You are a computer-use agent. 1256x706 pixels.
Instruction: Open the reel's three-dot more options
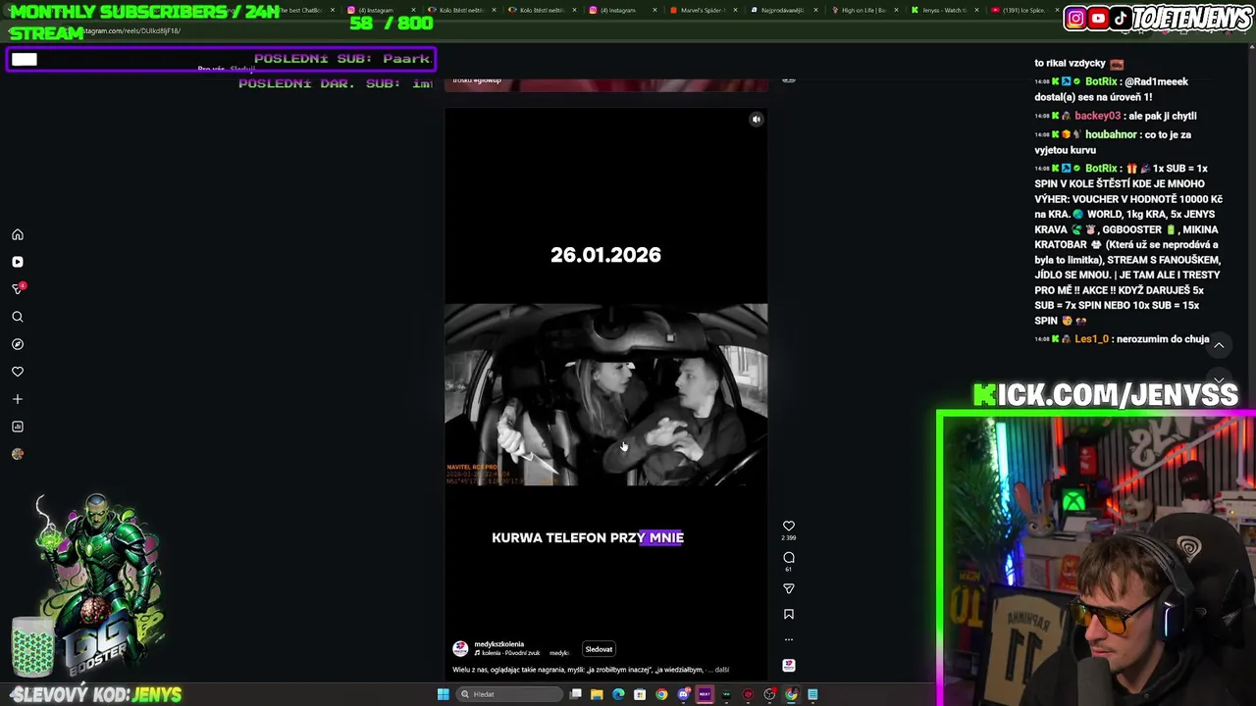click(x=789, y=639)
